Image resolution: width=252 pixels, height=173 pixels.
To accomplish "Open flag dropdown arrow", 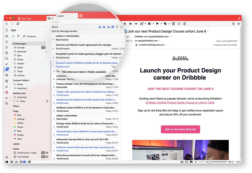I will 161,24.
